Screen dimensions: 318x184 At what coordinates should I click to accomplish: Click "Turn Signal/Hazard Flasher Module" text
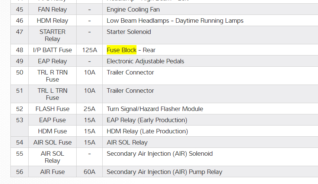click(x=155, y=109)
